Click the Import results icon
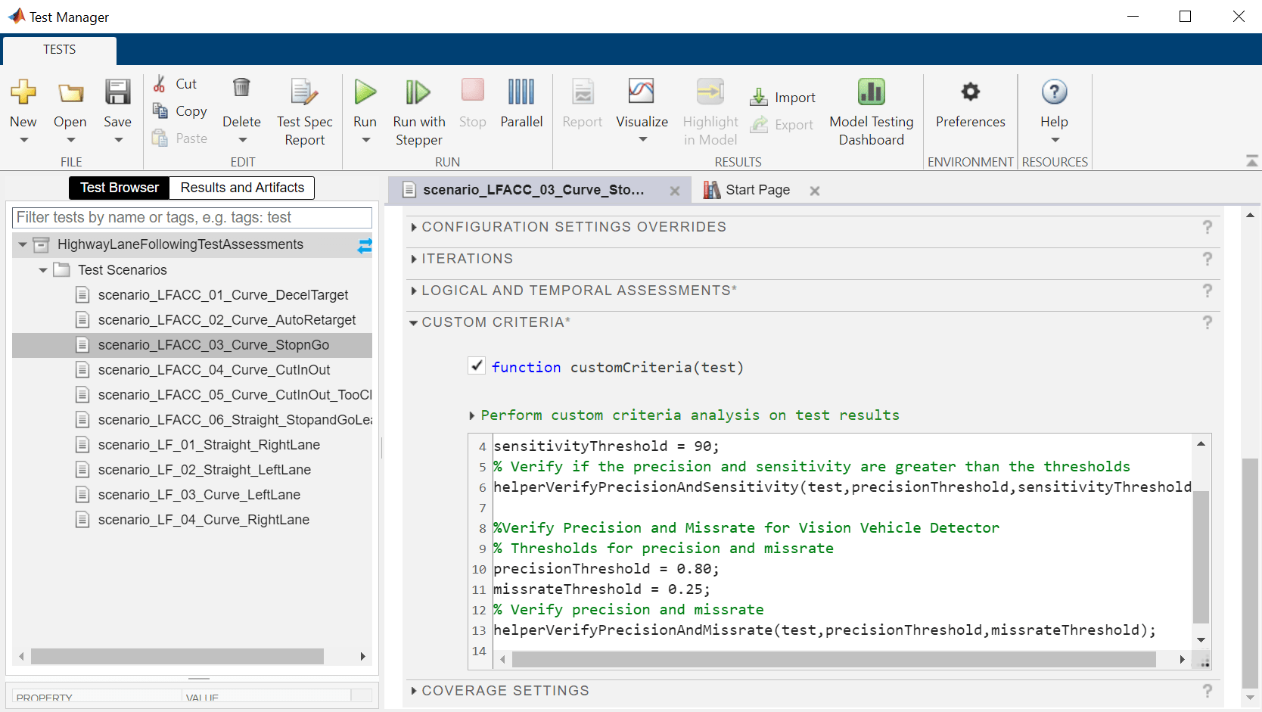 pyautogui.click(x=759, y=98)
